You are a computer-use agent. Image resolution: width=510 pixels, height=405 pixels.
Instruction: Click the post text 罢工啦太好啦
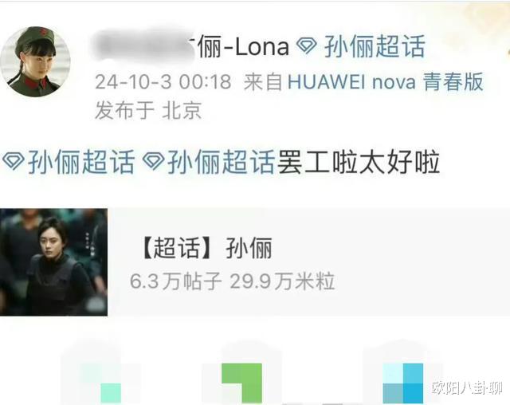coord(358,162)
